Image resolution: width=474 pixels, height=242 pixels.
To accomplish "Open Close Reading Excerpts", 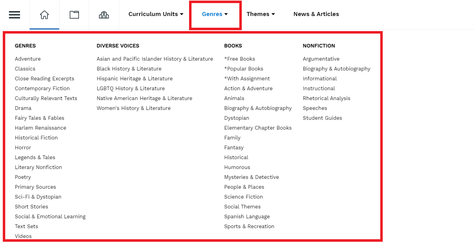I will click(44, 79).
